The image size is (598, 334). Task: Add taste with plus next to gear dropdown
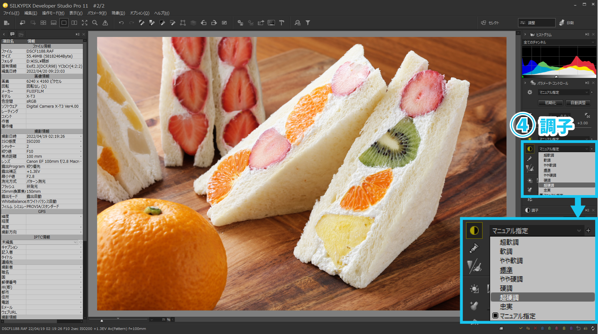592,92
